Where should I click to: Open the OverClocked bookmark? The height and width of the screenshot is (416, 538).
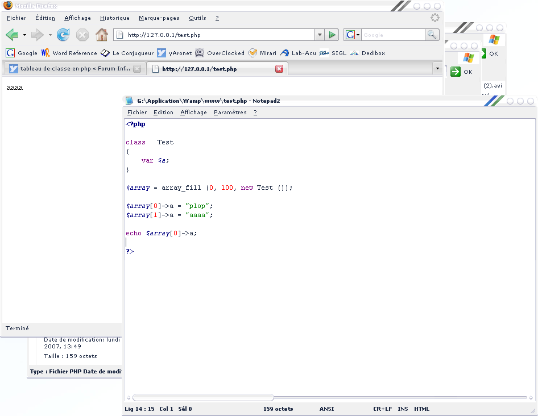[220, 53]
